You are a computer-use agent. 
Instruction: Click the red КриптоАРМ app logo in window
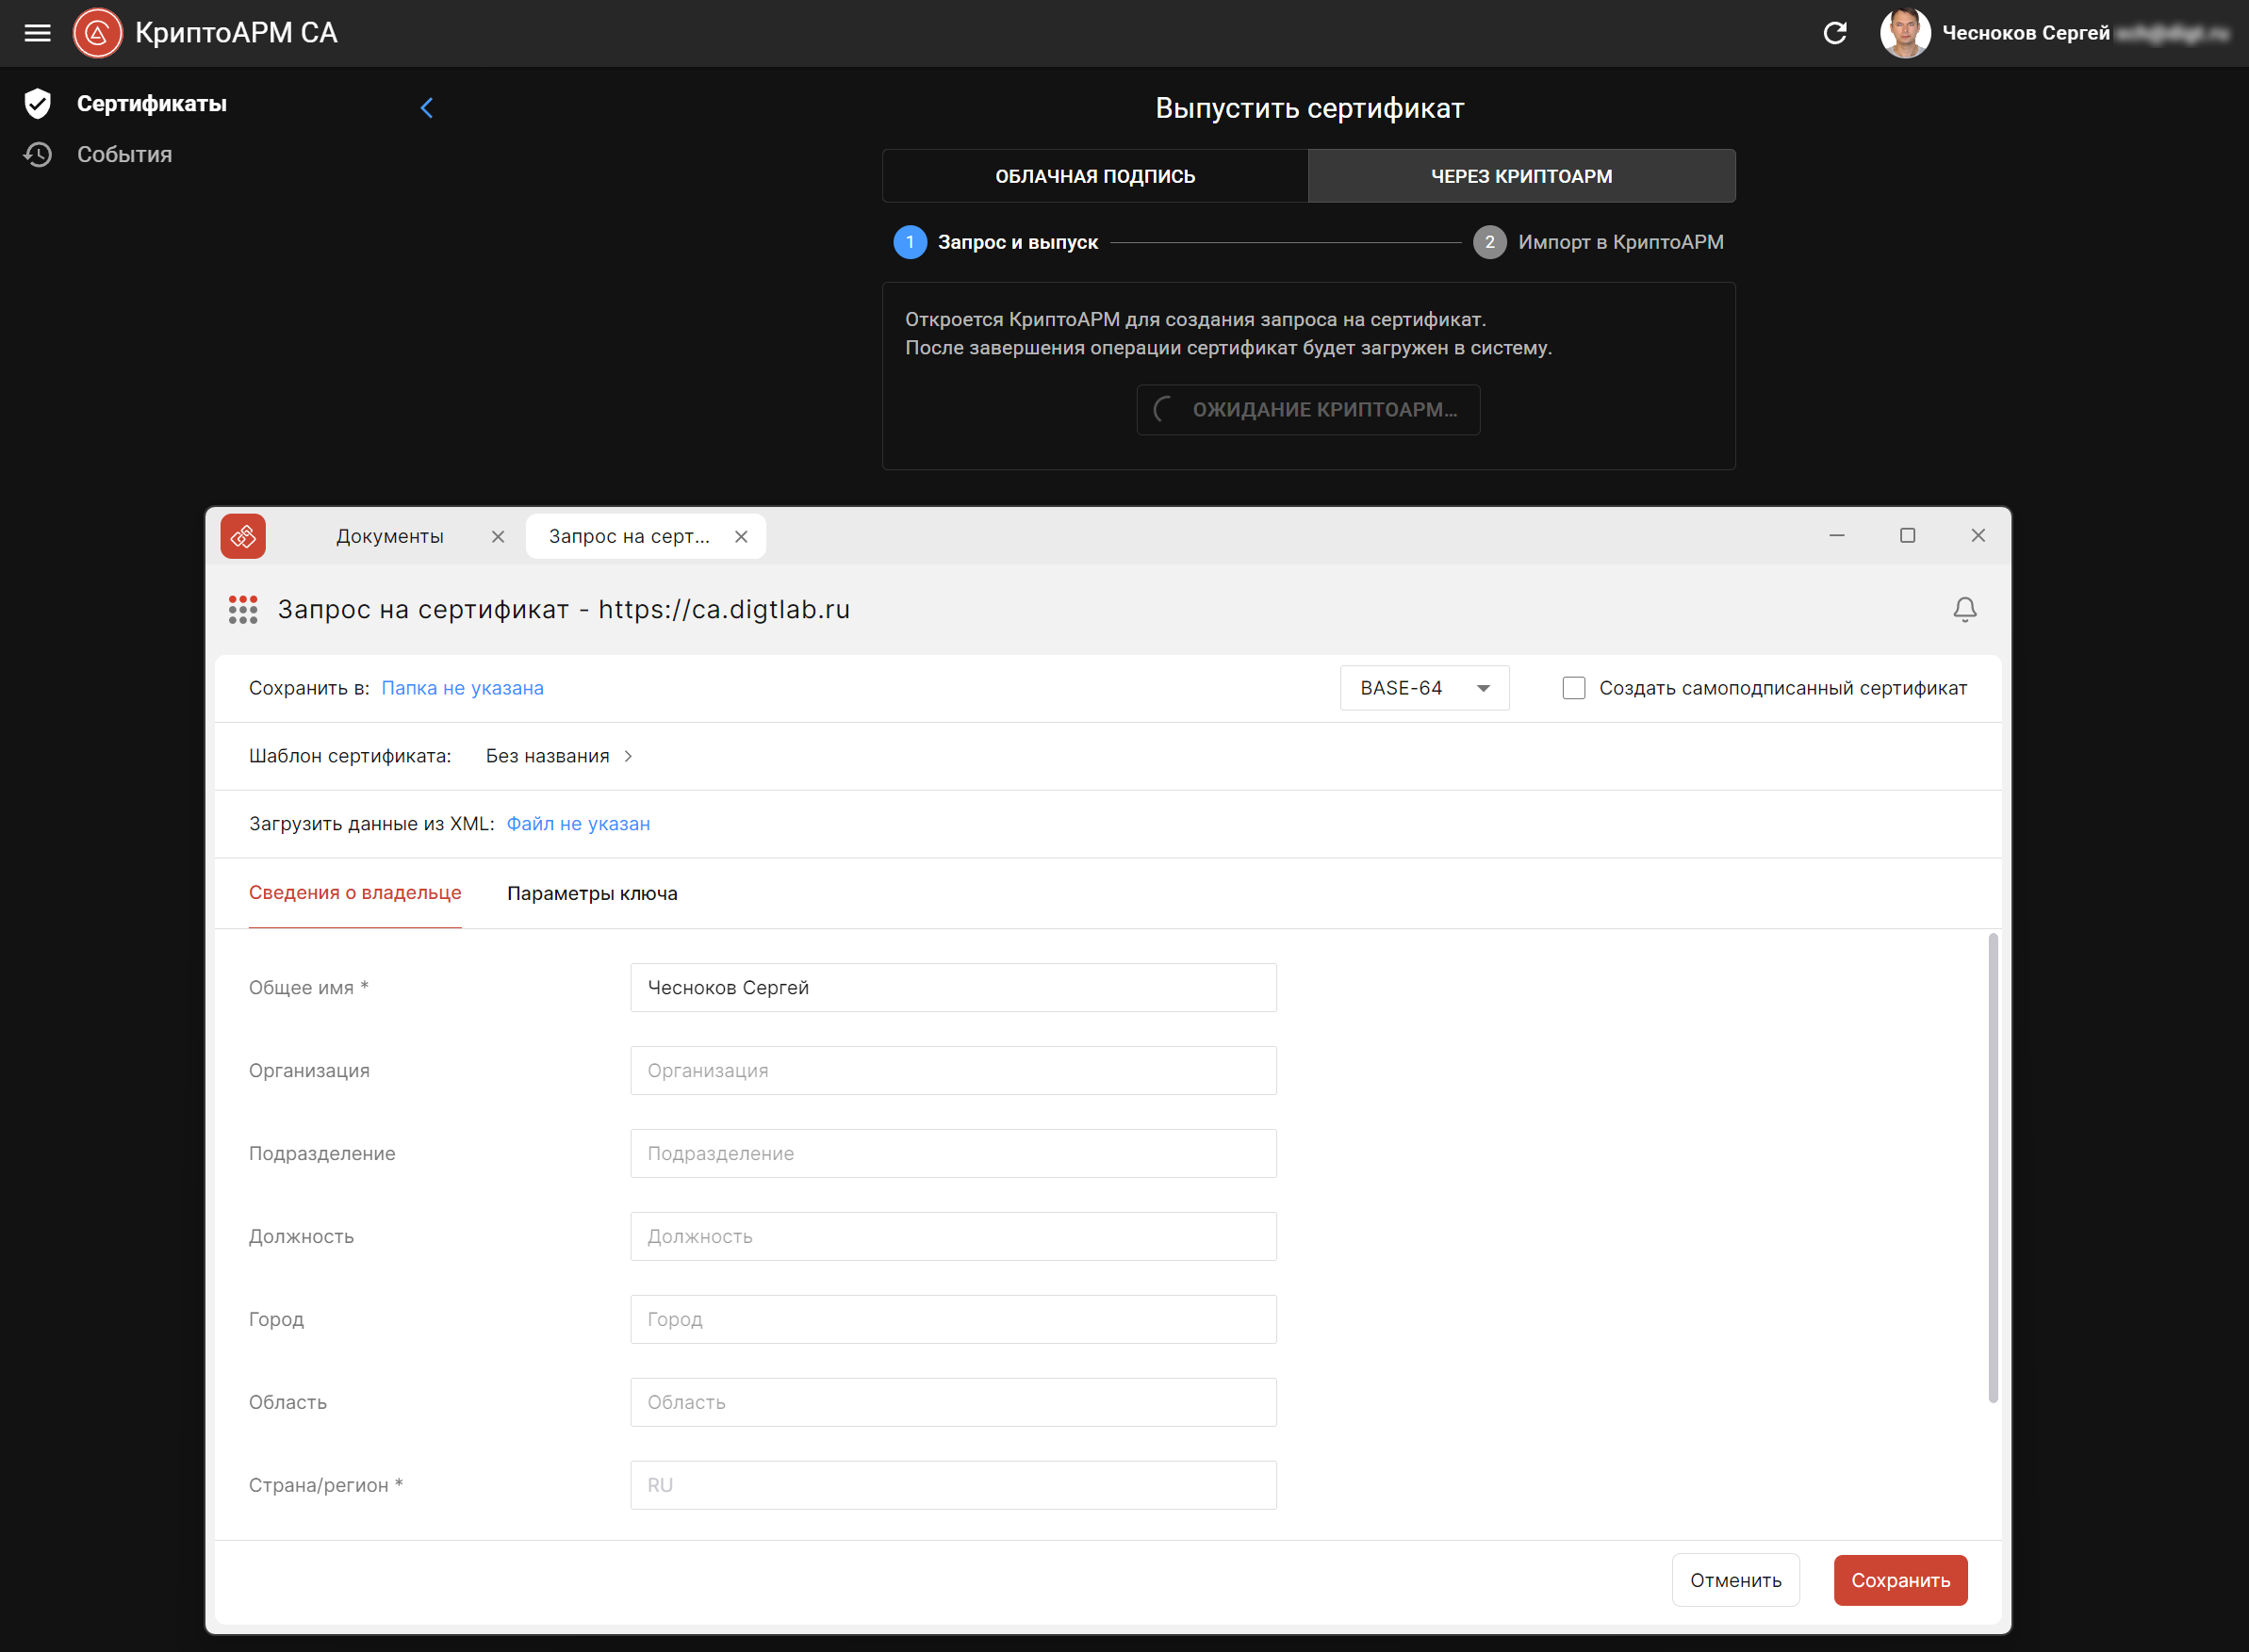(x=243, y=536)
